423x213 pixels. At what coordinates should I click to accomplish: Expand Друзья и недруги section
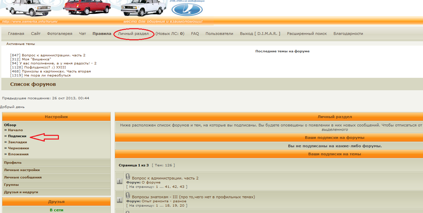(21, 192)
